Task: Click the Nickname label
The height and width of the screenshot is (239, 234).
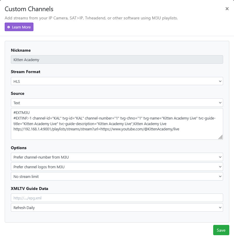Action: point(21,50)
